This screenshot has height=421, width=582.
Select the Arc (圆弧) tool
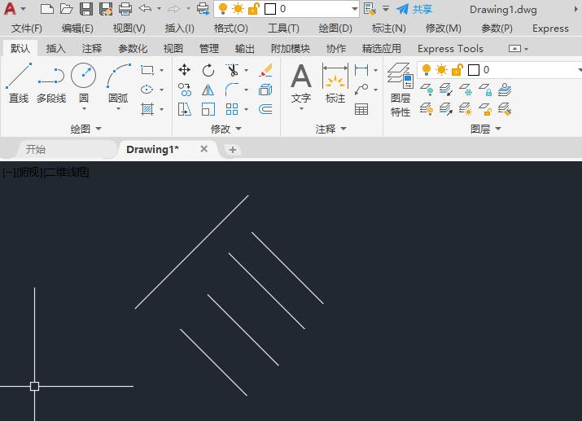(118, 81)
